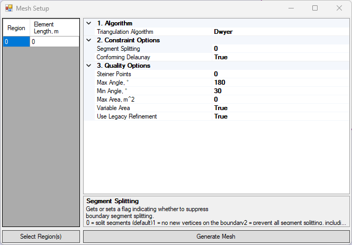Click the Mesh Setup app icon in title bar

click(x=9, y=8)
